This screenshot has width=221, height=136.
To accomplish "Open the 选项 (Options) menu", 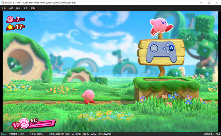I will pos(11,8).
